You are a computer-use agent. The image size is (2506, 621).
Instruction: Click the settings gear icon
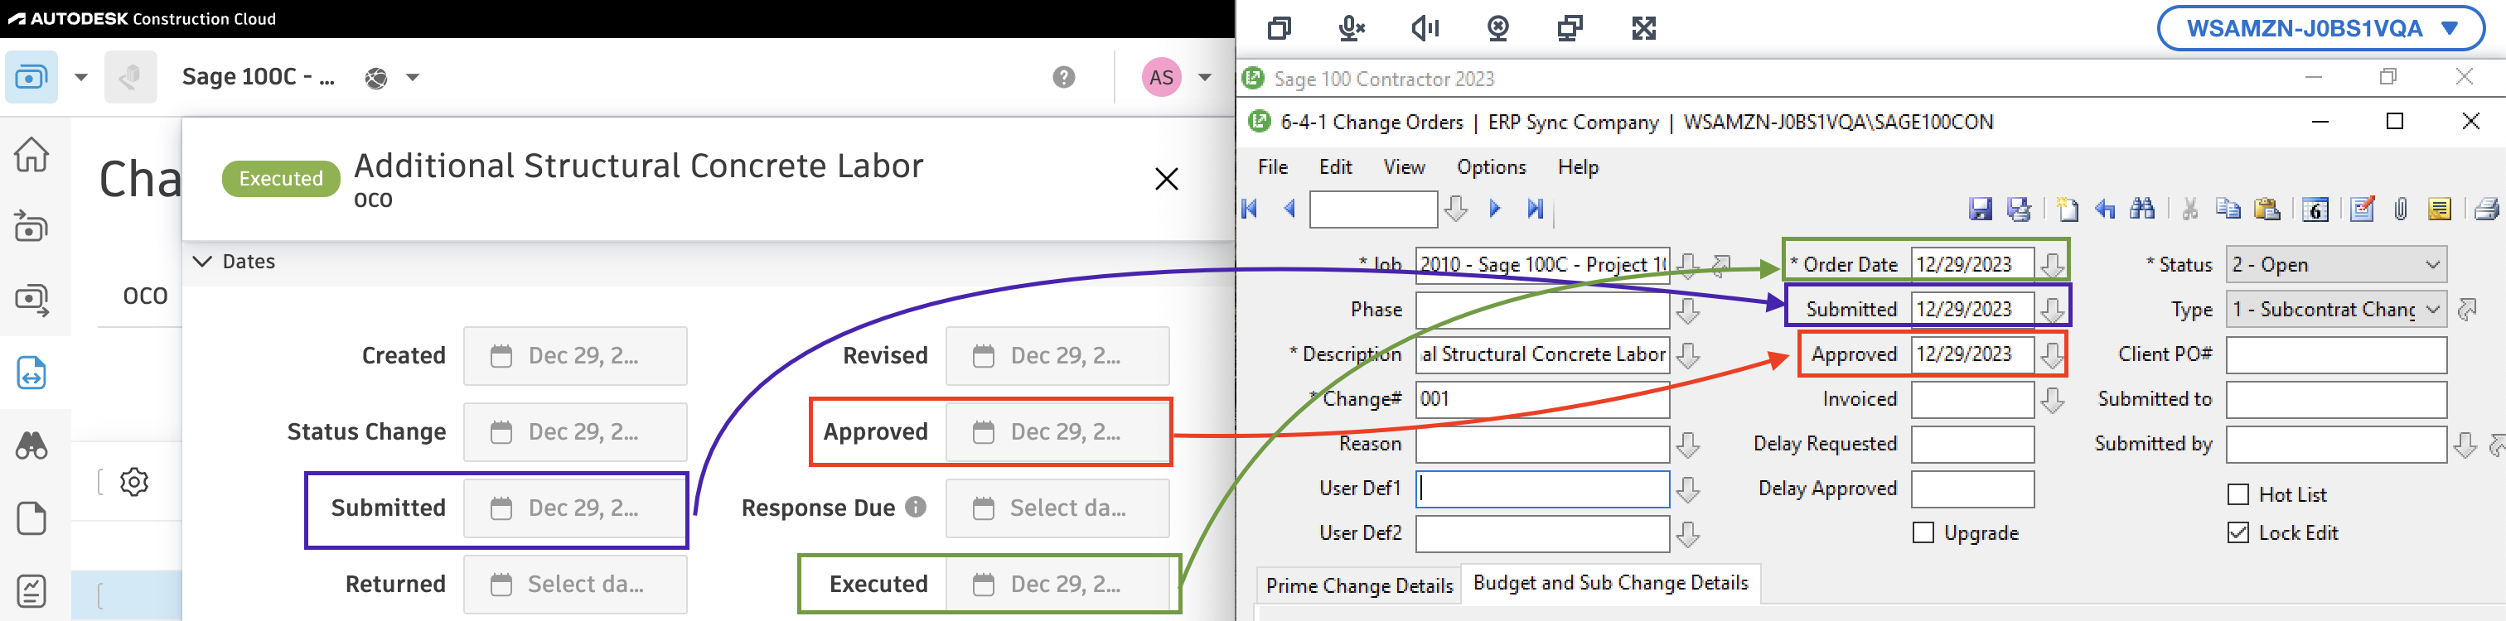pos(134,482)
